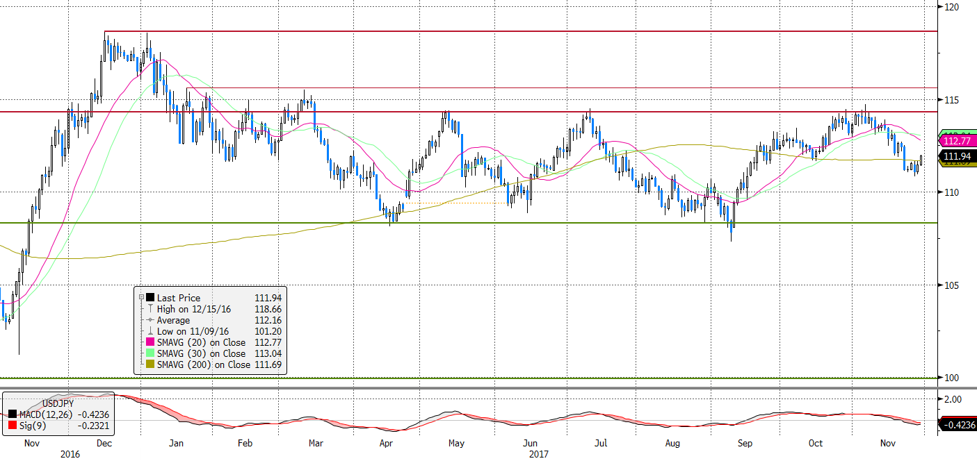Click the 110 price axis label
The width and height of the screenshot is (977, 461).
point(952,192)
